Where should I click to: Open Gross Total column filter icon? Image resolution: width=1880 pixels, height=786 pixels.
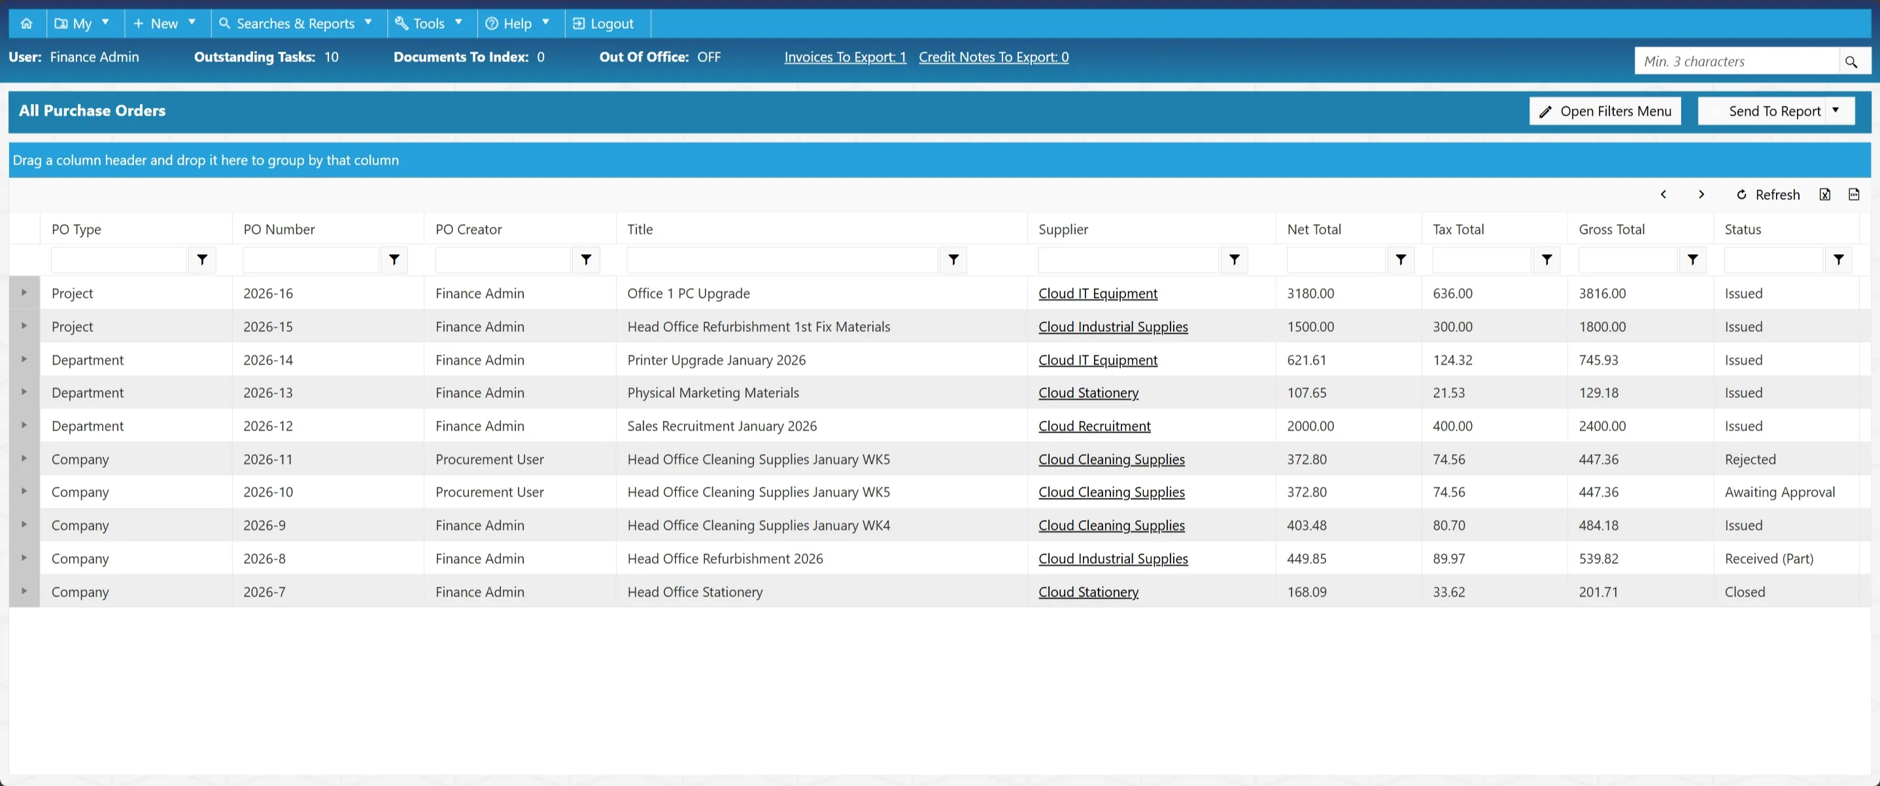pos(1692,259)
